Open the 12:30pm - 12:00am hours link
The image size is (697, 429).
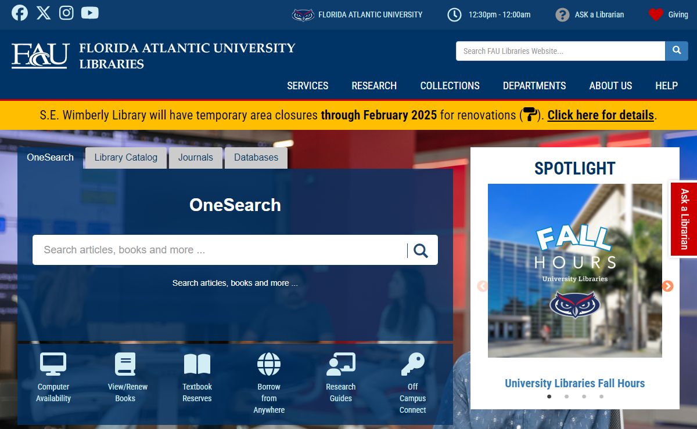(x=500, y=14)
